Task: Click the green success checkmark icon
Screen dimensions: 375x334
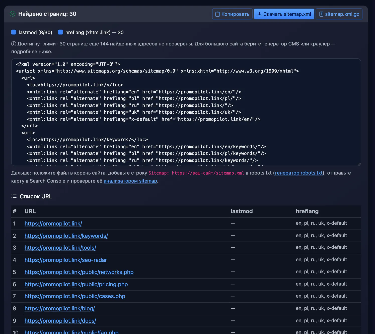Action: (x=13, y=14)
